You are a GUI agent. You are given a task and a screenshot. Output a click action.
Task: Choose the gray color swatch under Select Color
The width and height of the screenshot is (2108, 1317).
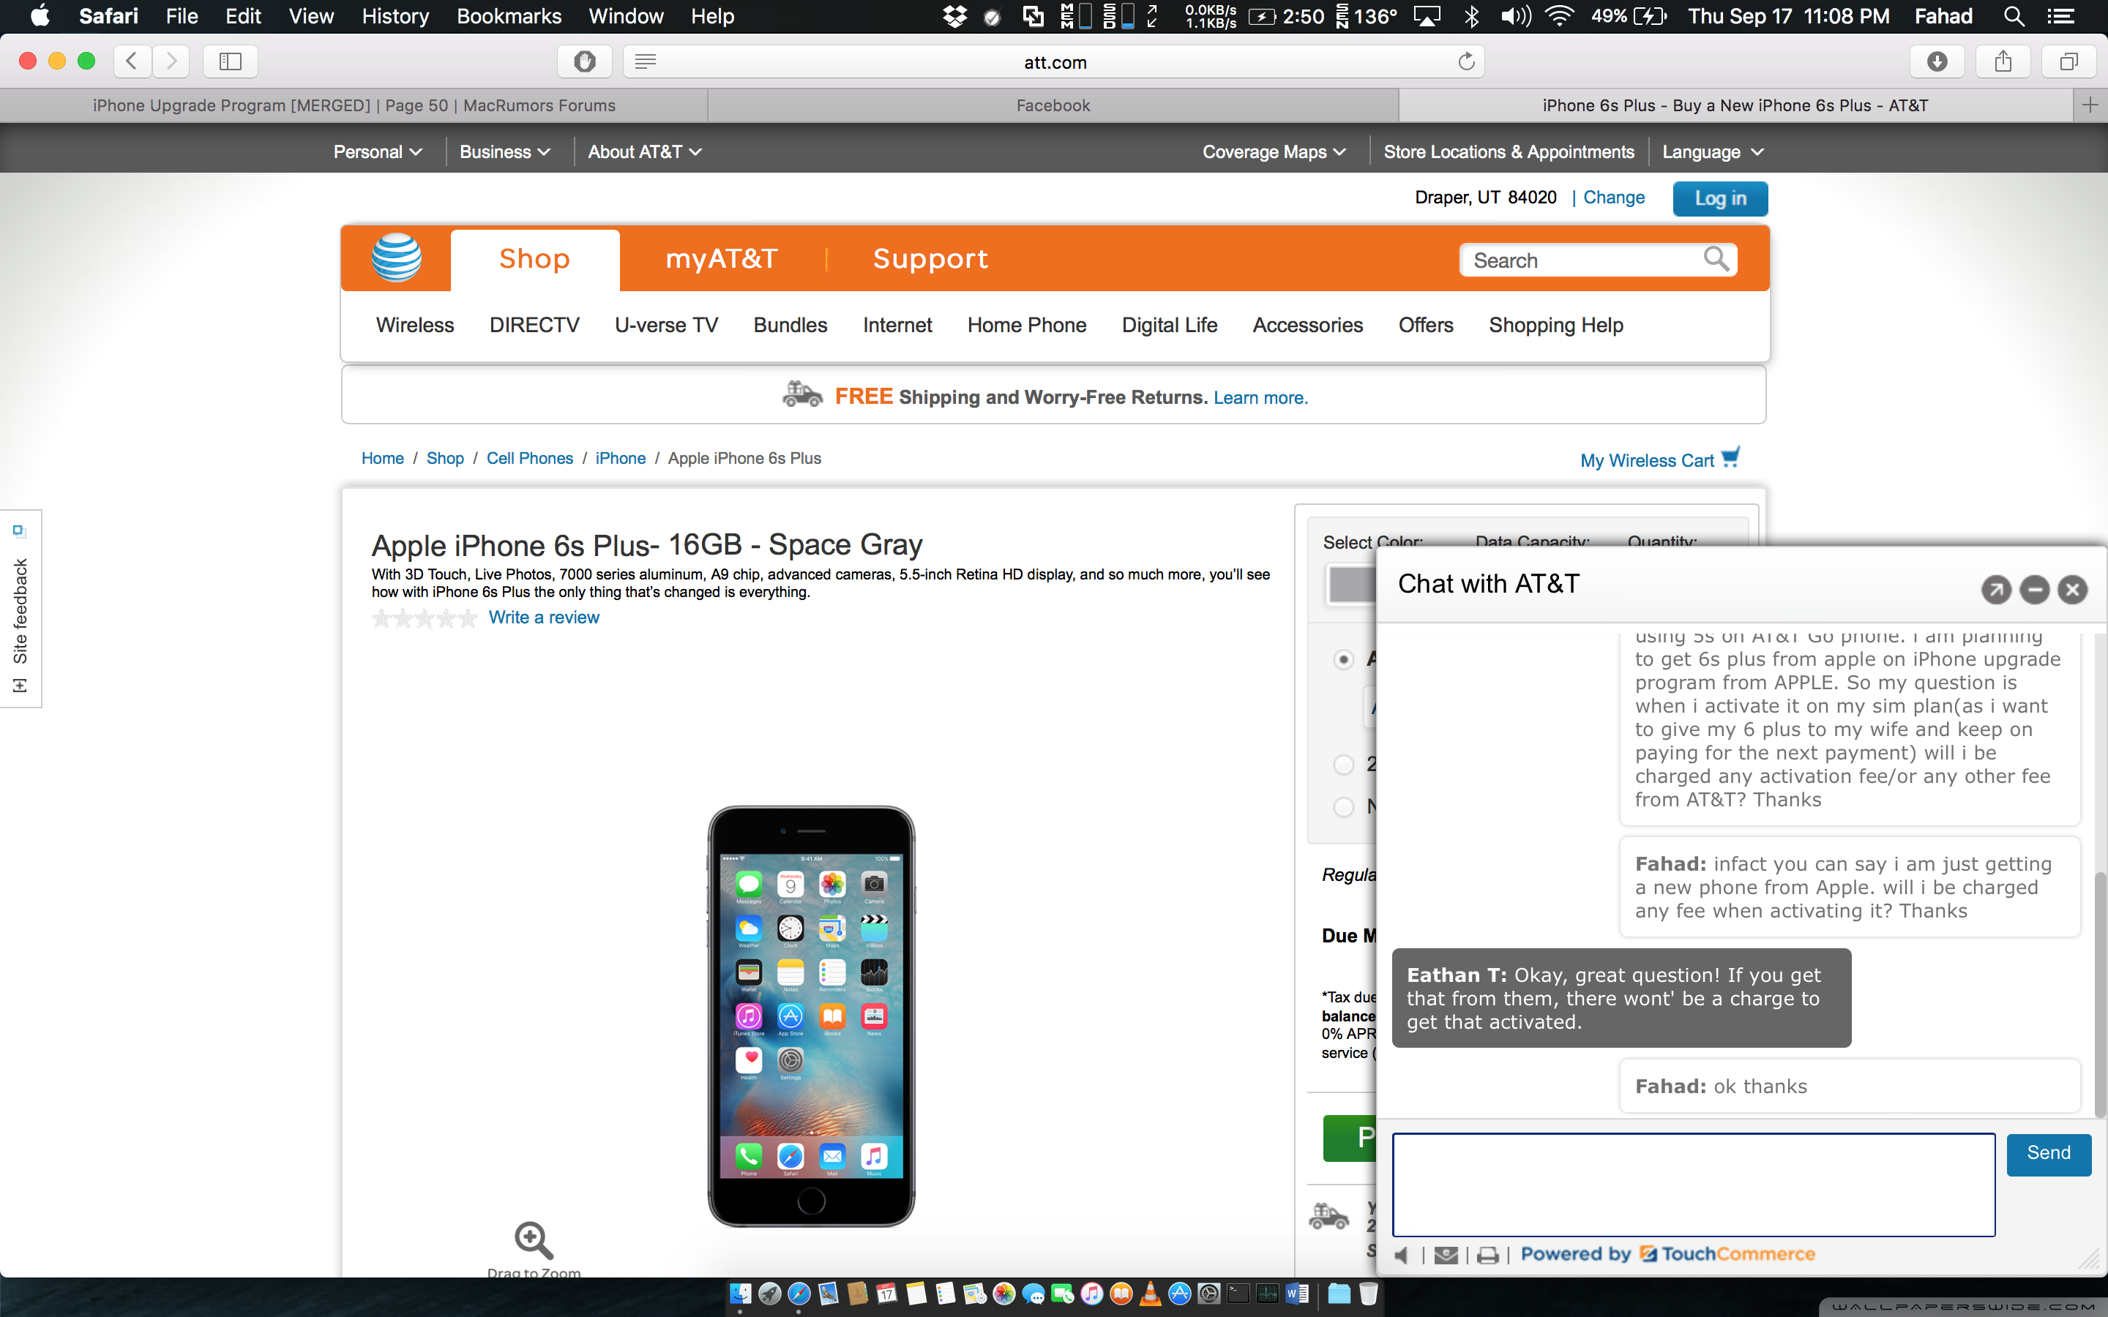coord(1351,584)
